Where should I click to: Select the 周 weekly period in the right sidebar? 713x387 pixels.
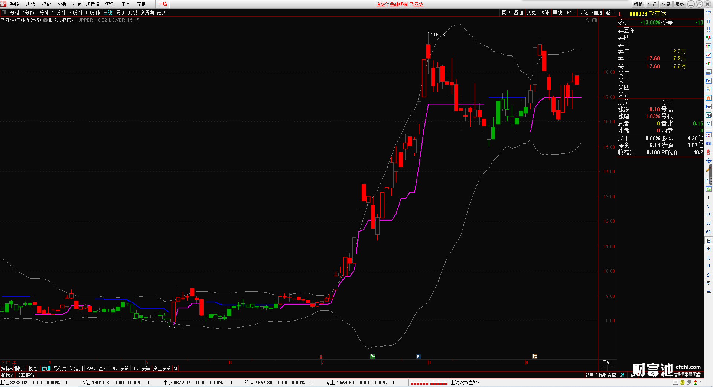pyautogui.click(x=708, y=249)
